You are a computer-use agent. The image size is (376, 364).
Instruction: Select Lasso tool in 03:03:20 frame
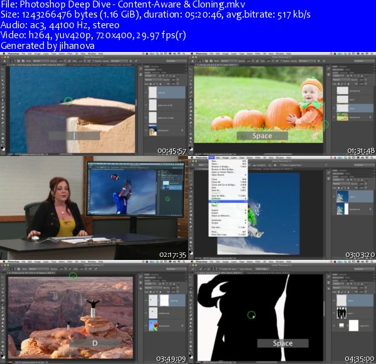point(191,180)
